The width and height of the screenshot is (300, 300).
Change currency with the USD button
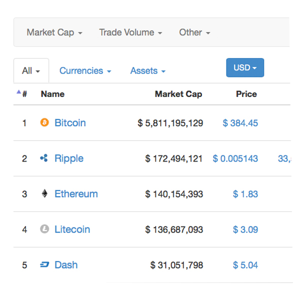[x=245, y=67]
